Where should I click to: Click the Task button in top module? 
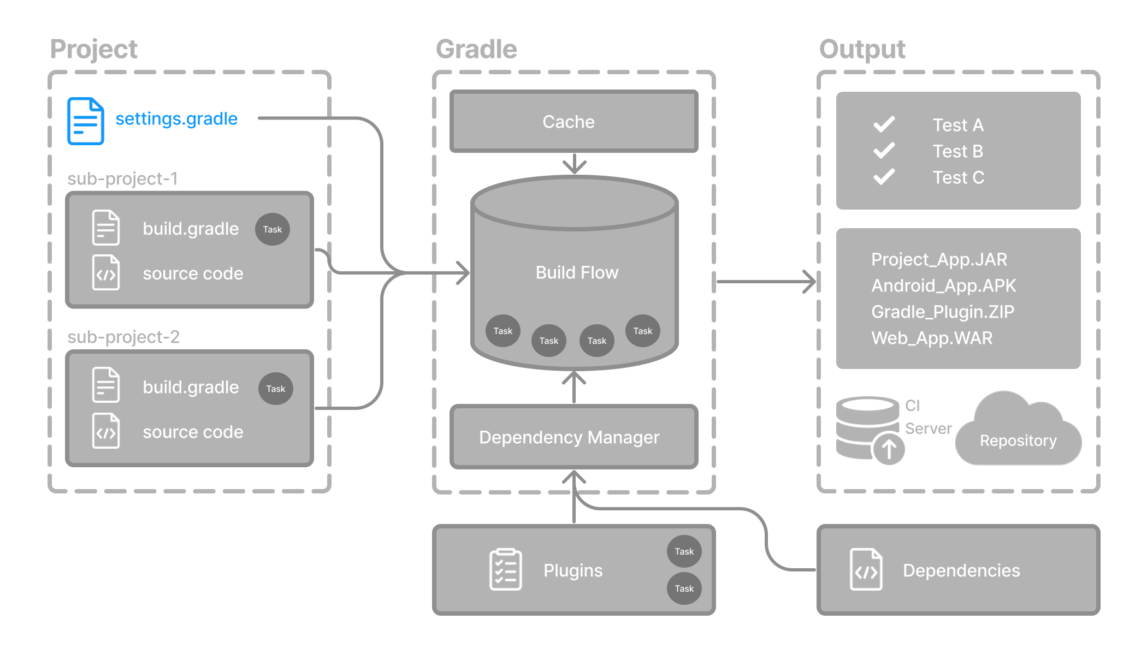pyautogui.click(x=273, y=229)
